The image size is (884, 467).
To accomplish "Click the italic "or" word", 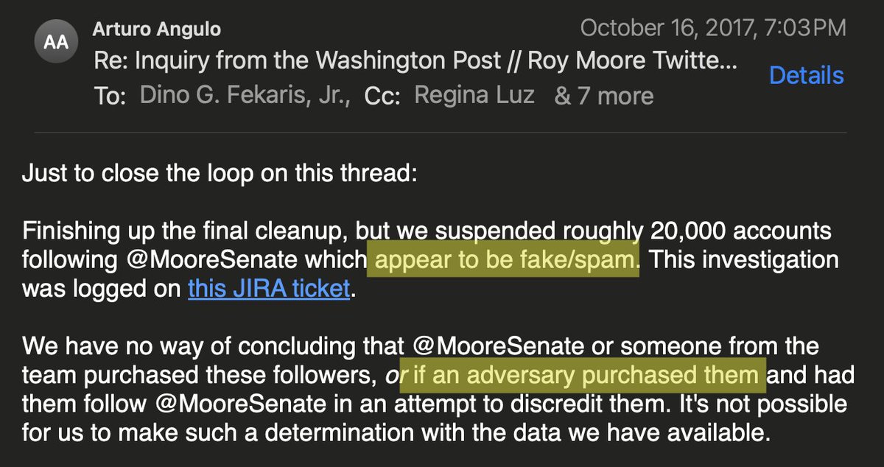I will (x=389, y=376).
